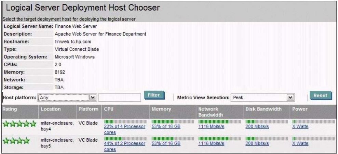Click the filter text input field
Image resolution: width=338 pixels, height=154 pixels.
coord(120,98)
